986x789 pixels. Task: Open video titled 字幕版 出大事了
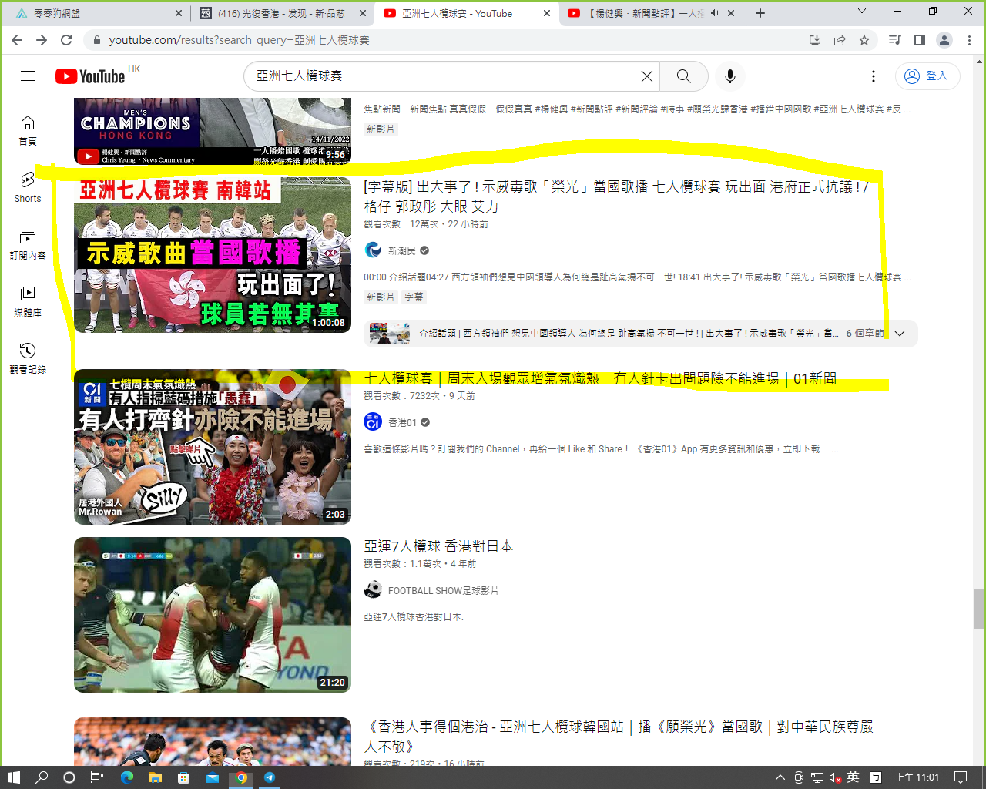(617, 196)
